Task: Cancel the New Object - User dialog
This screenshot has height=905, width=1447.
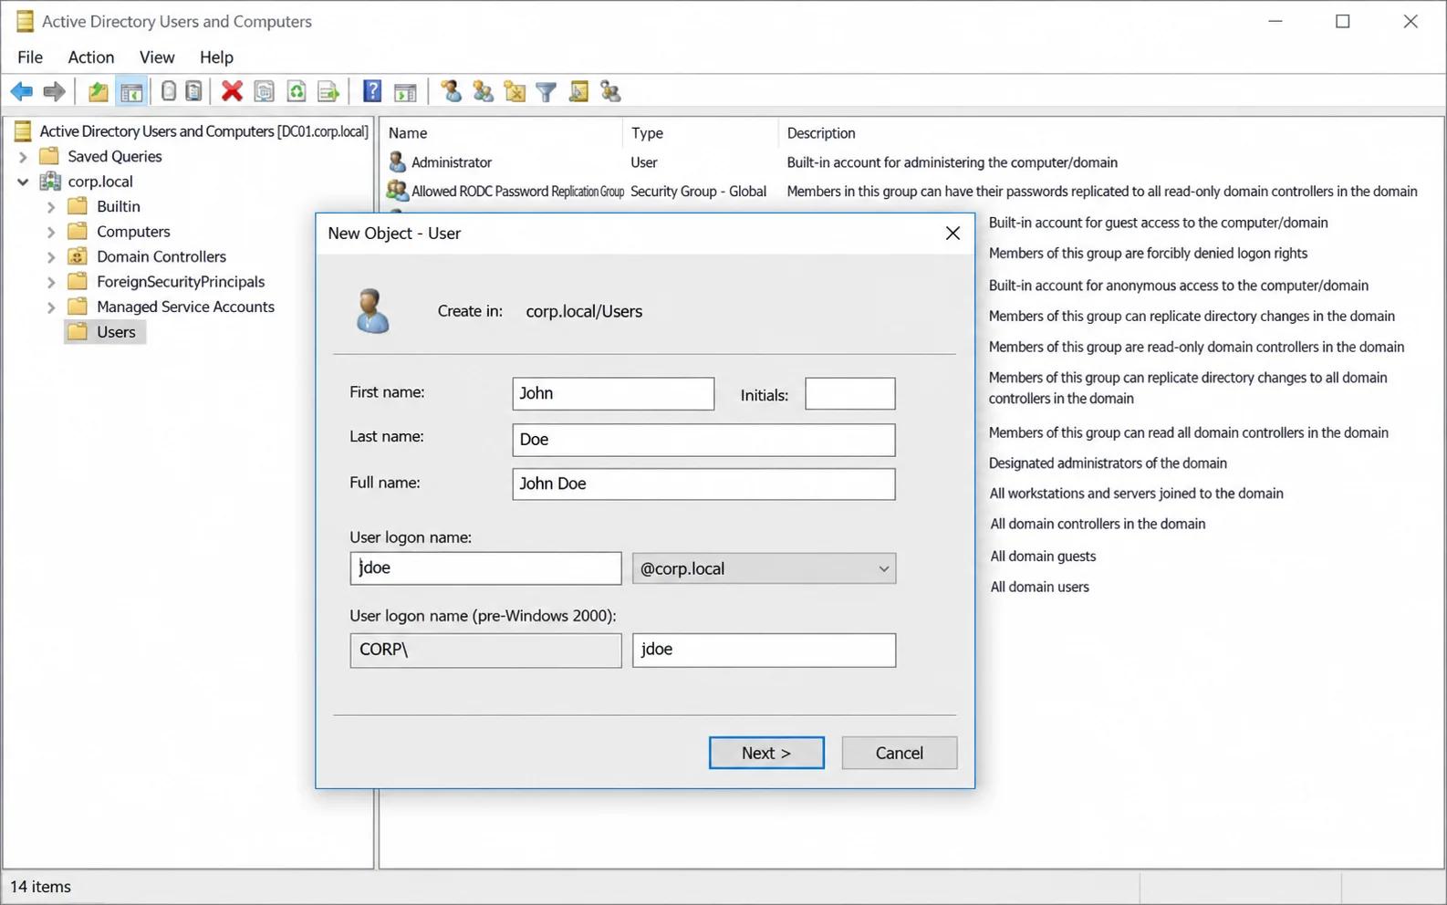Action: coord(900,753)
